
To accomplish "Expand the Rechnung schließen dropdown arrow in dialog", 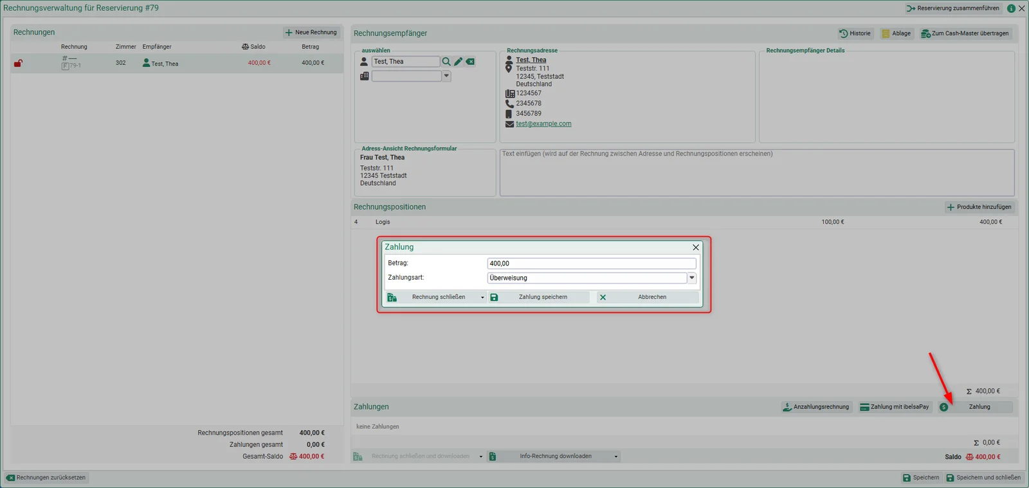I will coord(482,297).
